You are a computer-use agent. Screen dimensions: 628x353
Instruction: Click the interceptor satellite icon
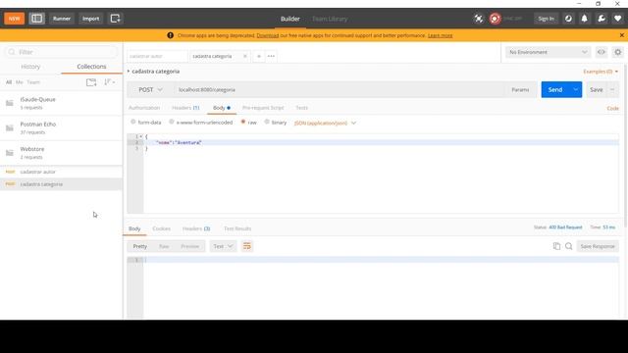coord(479,19)
